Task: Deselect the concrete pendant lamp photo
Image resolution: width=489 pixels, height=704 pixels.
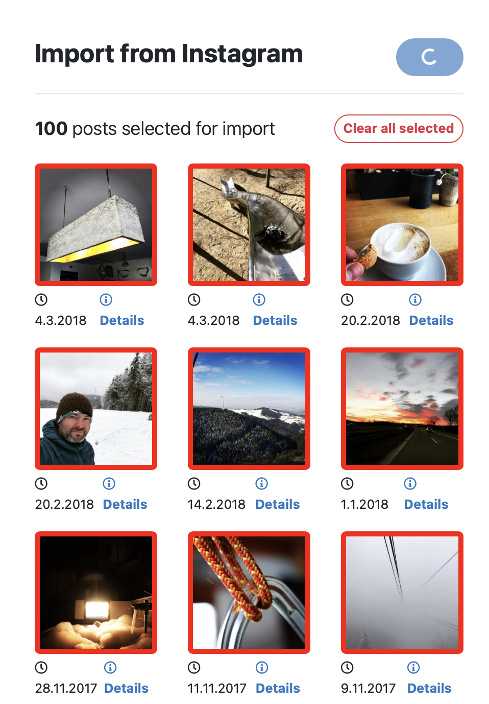Action: pyautogui.click(x=96, y=225)
